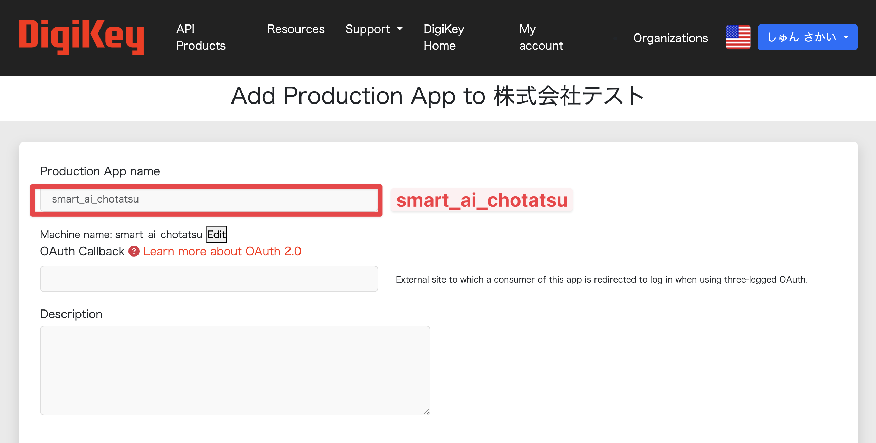This screenshot has height=443, width=876.
Task: Open Resources menu item
Action: [296, 29]
